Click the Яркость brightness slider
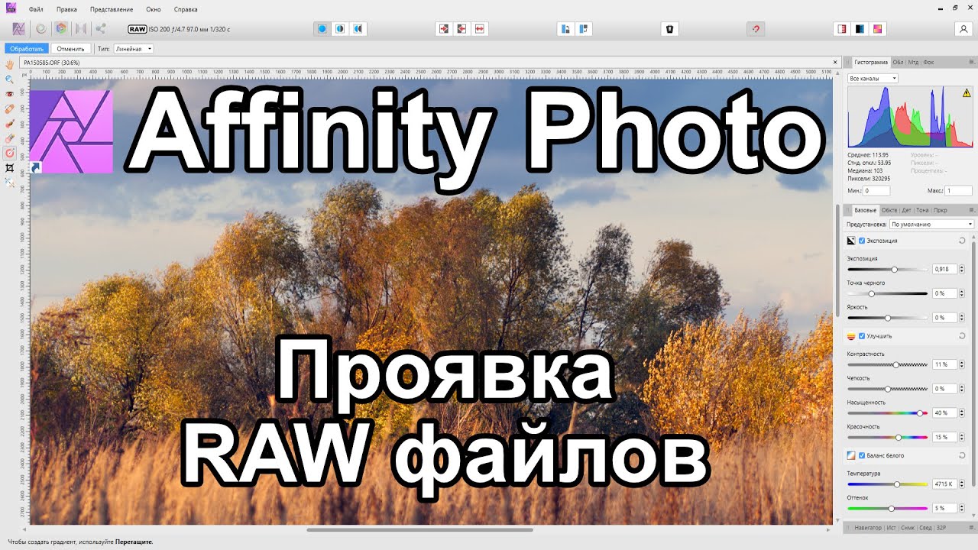Viewport: 978px width, 550px height. (888, 318)
